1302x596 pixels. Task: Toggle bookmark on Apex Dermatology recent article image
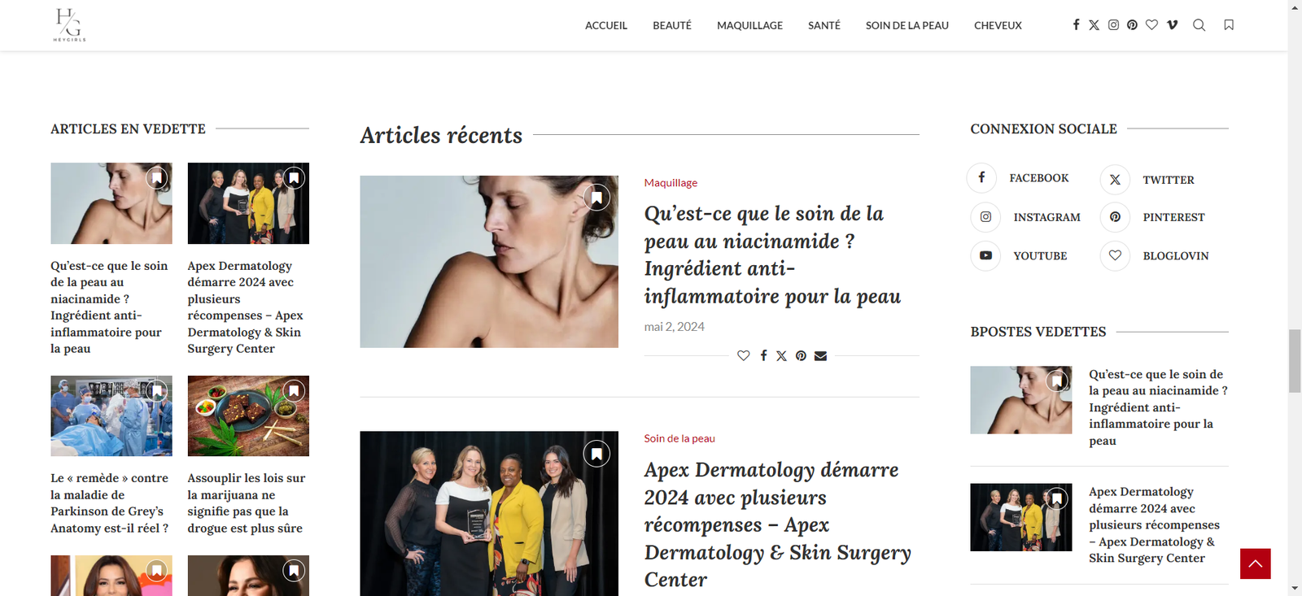pos(596,453)
